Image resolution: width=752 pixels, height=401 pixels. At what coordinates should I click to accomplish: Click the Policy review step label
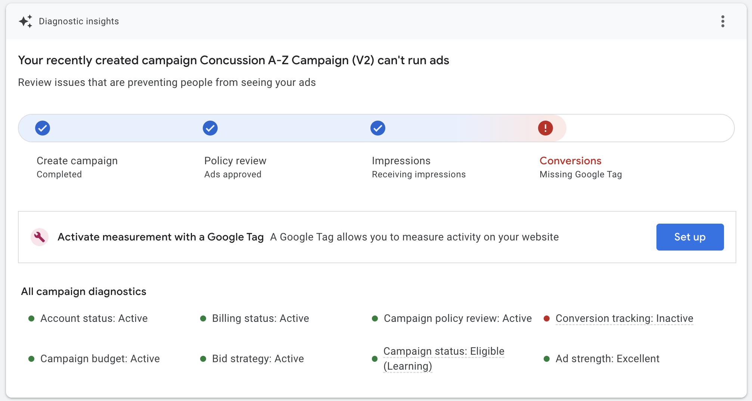(x=235, y=161)
